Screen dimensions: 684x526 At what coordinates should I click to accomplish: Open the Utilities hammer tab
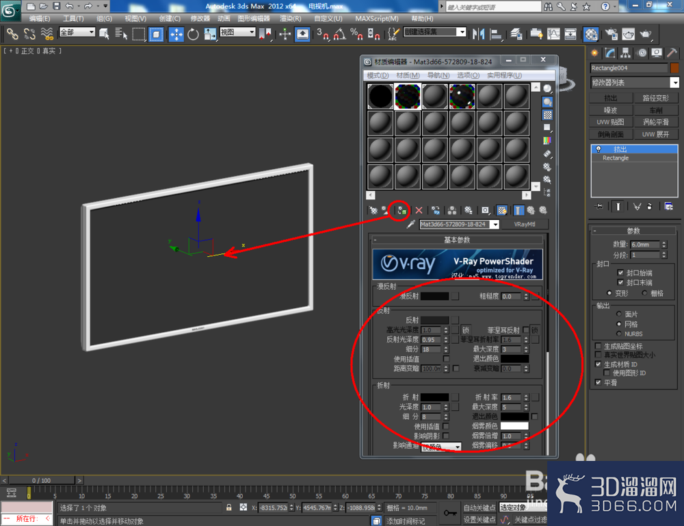tap(672, 53)
